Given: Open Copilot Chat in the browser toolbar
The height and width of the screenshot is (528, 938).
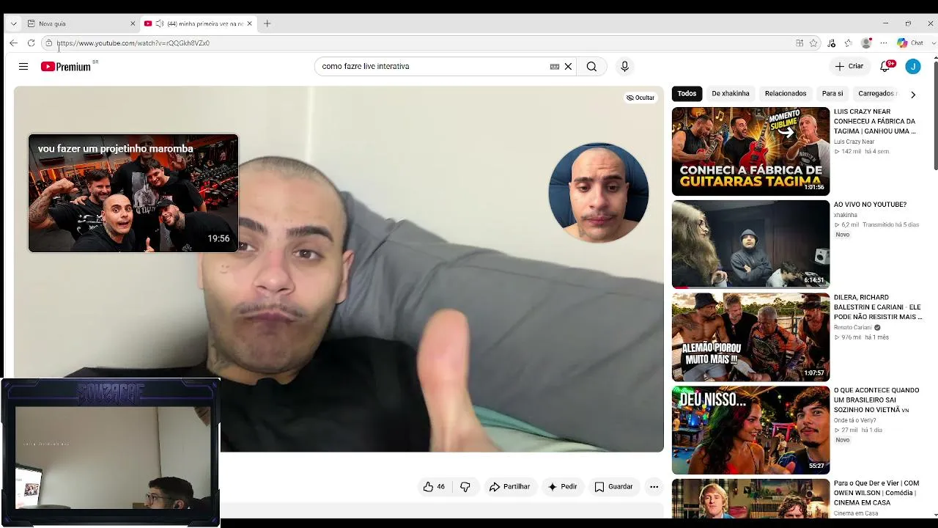Looking at the screenshot, I should point(910,43).
